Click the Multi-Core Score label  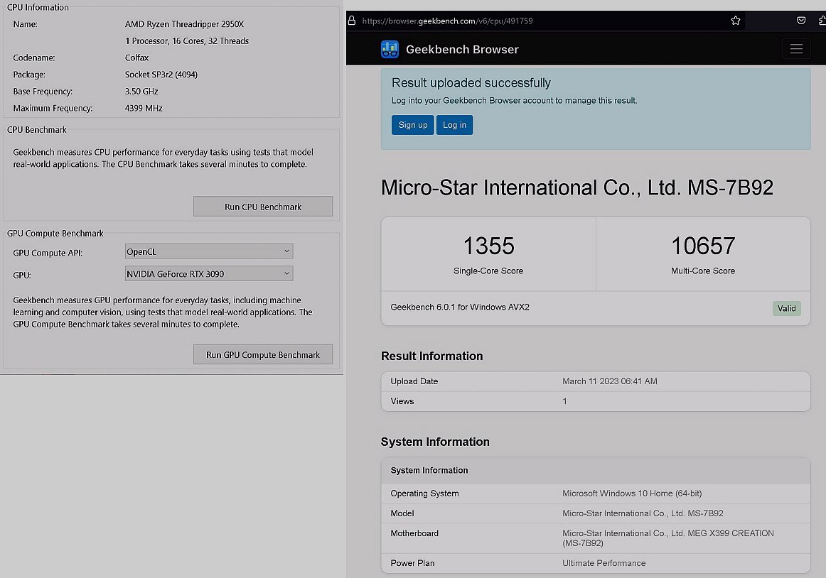[x=703, y=271]
